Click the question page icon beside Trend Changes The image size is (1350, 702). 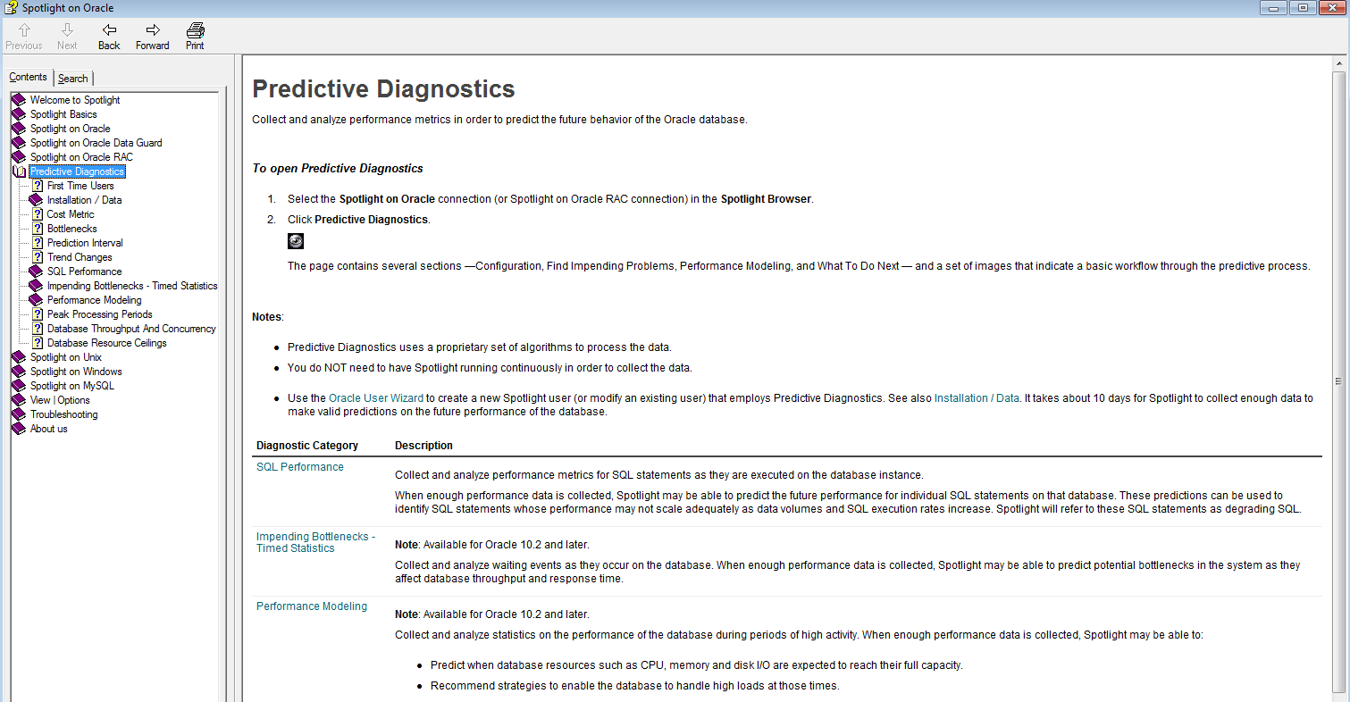[38, 257]
